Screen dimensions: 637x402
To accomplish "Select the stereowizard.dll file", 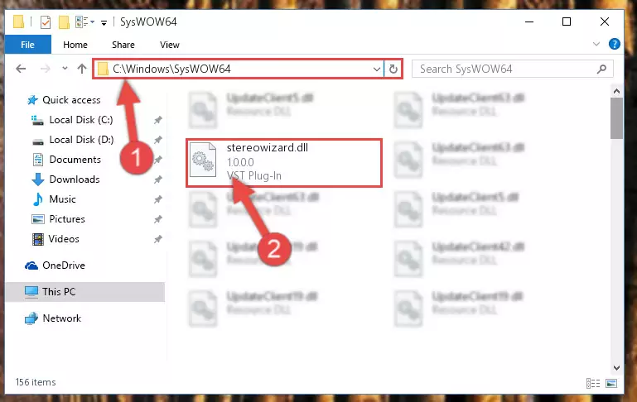I will click(284, 163).
